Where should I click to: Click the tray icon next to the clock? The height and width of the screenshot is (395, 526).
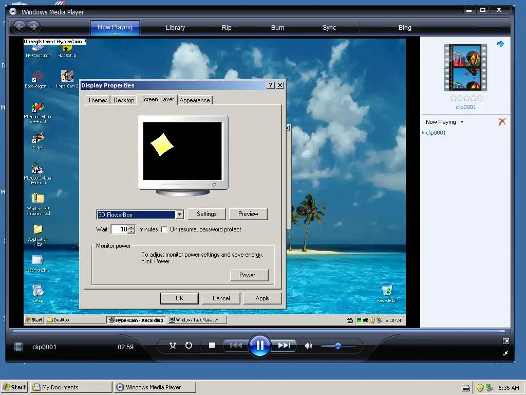(x=490, y=388)
